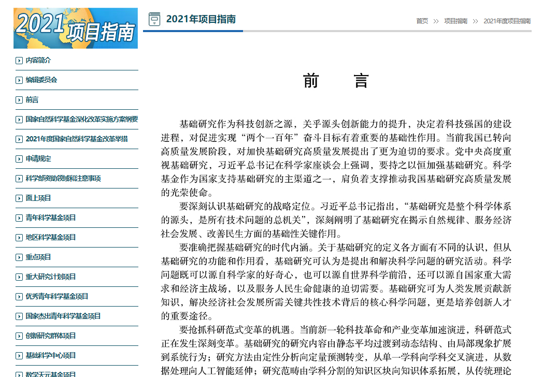Click the arrow icon beside 申请规定
Viewport: 542px width, 377px height.
[19, 160]
